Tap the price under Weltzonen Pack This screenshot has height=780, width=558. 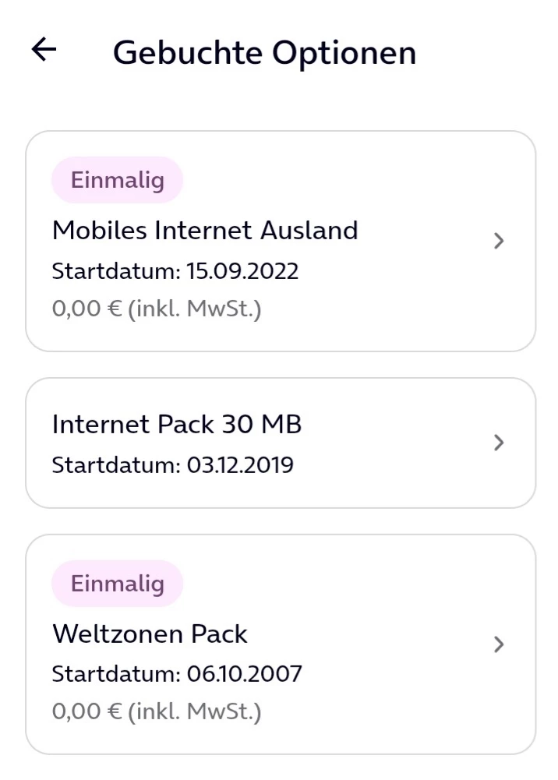coord(87,711)
